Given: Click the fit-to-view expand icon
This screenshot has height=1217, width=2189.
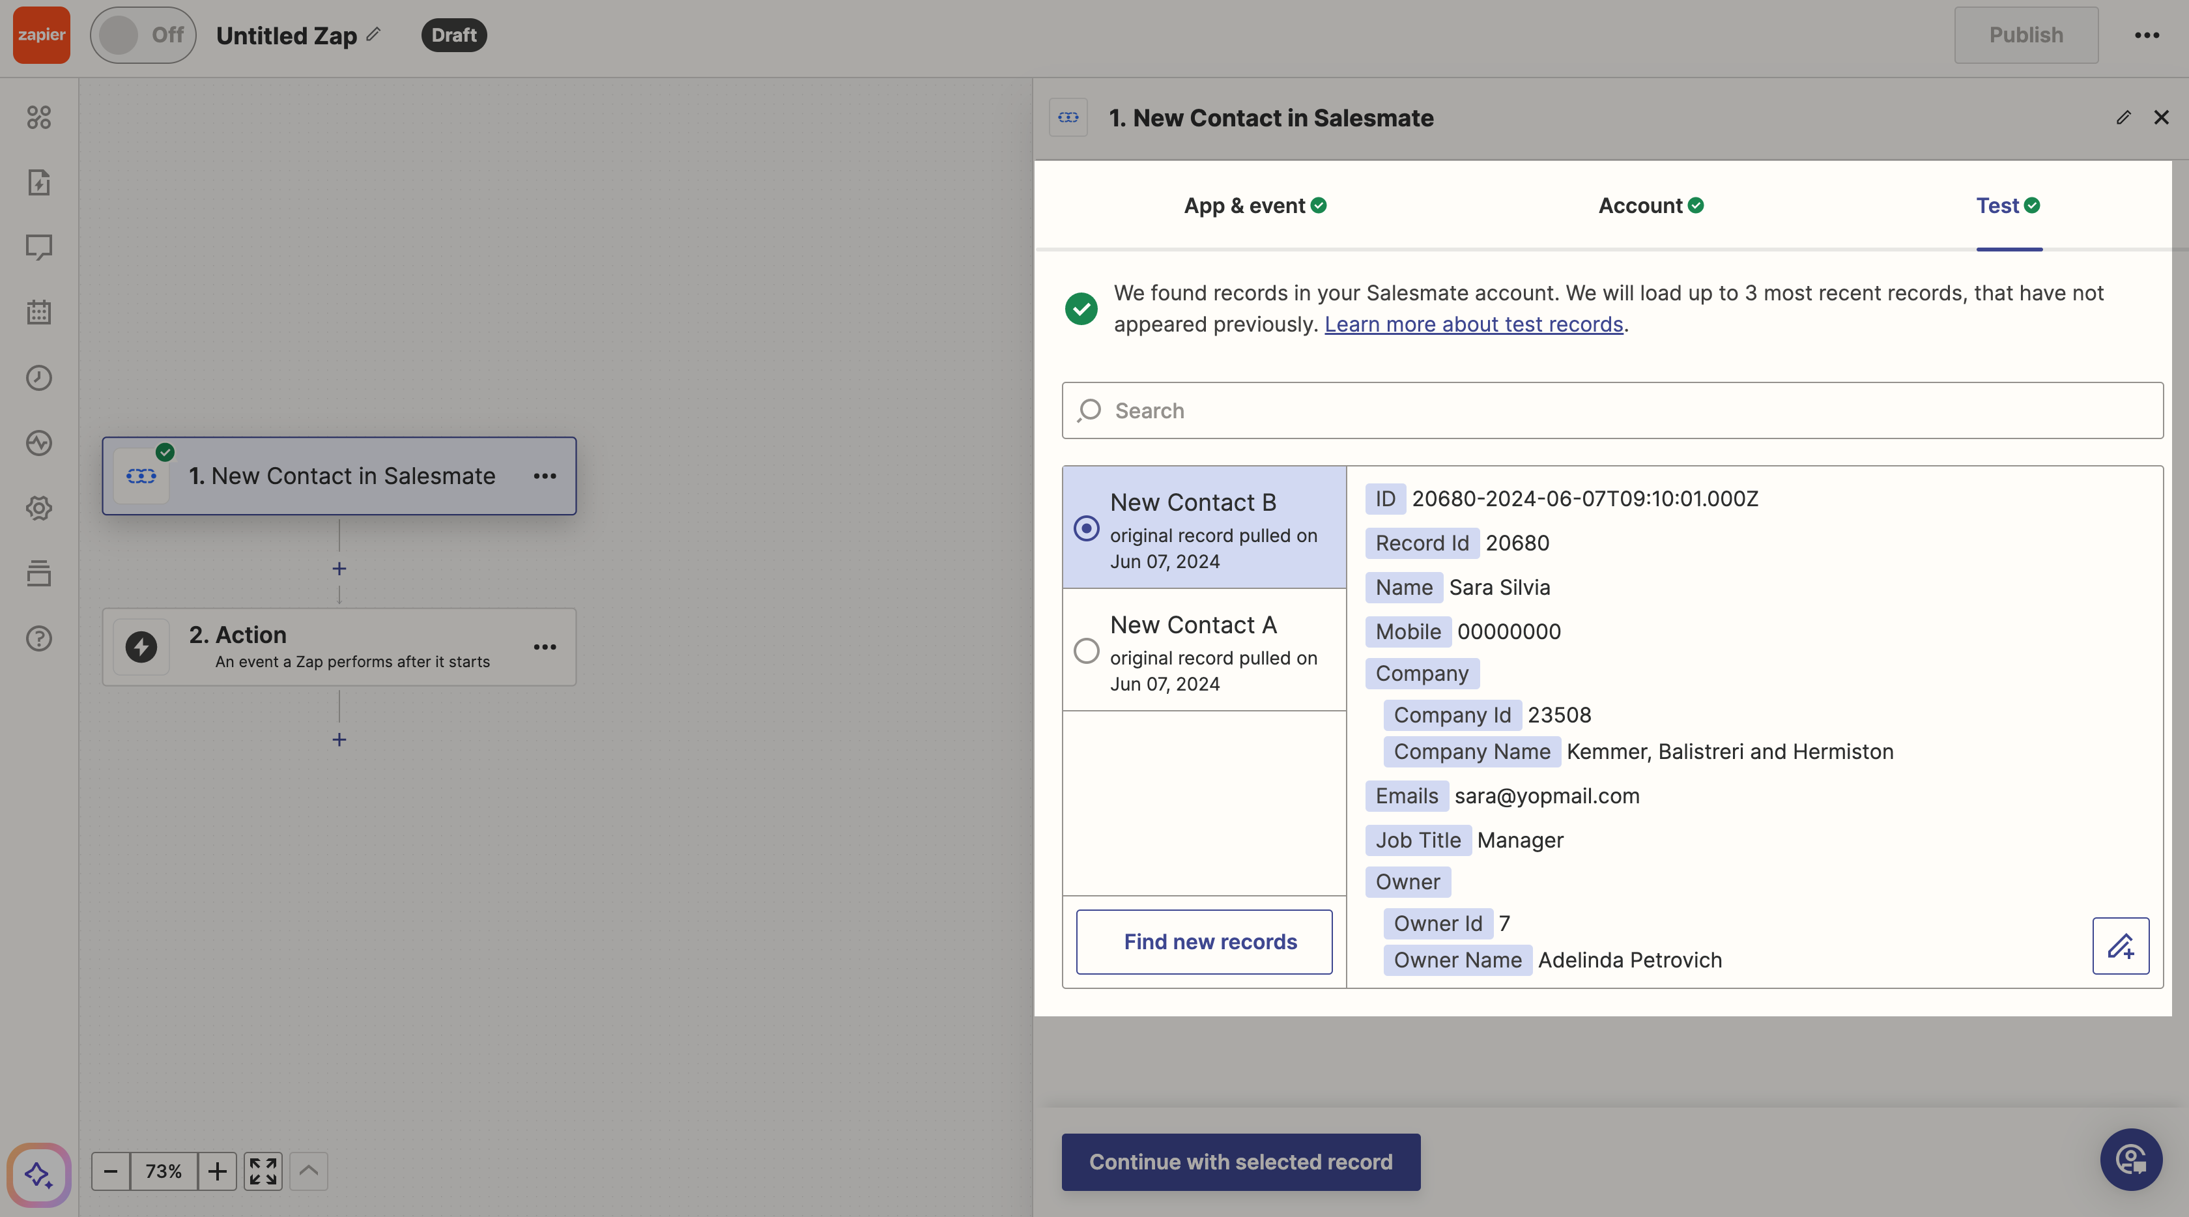Looking at the screenshot, I should (263, 1171).
